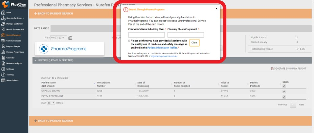Screen dimensions: 314x133
Task: Click the From date field 01/07/2019
Action: tap(59, 38)
